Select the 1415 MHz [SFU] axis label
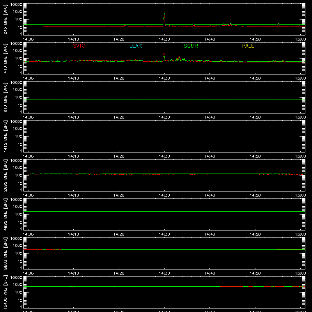 point(5,136)
